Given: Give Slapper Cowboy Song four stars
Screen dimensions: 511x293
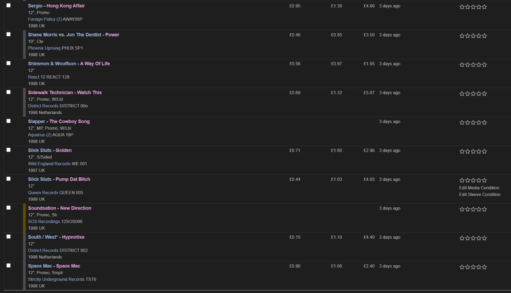Looking at the screenshot, I should tap(479, 122).
